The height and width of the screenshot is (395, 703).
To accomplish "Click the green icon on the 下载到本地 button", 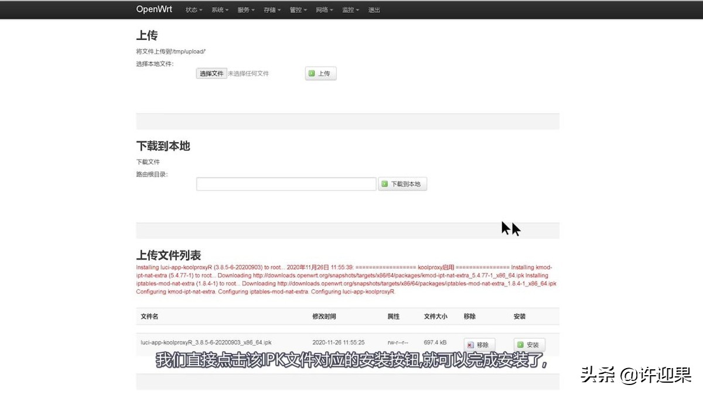I will pos(385,183).
